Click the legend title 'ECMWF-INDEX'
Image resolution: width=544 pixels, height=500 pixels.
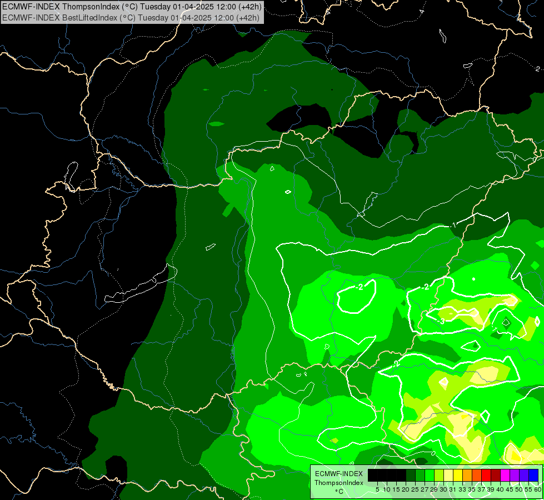[339, 474]
